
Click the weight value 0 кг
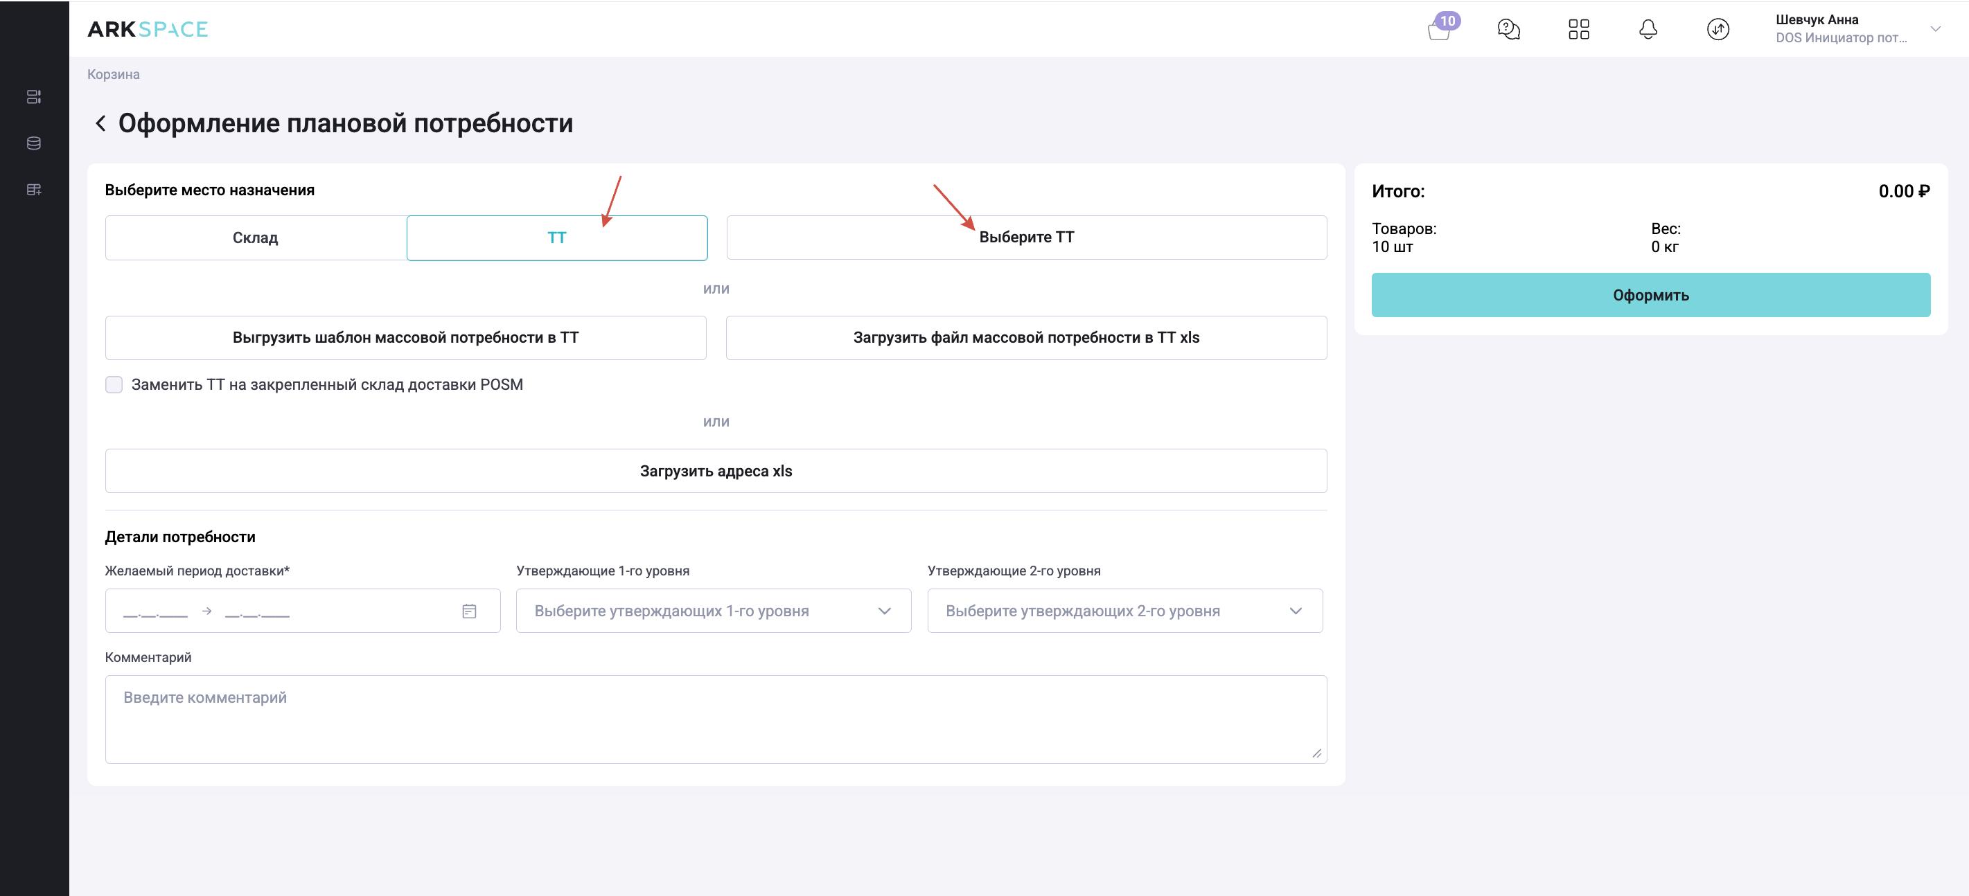point(1665,247)
